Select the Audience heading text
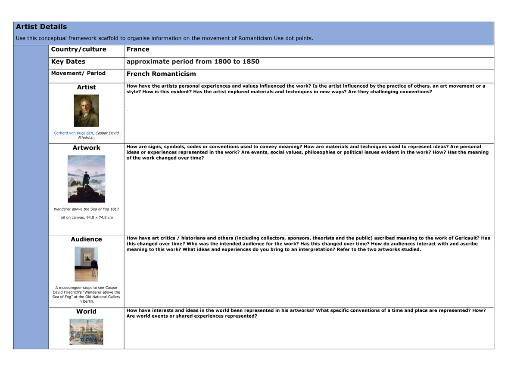 coord(87,239)
